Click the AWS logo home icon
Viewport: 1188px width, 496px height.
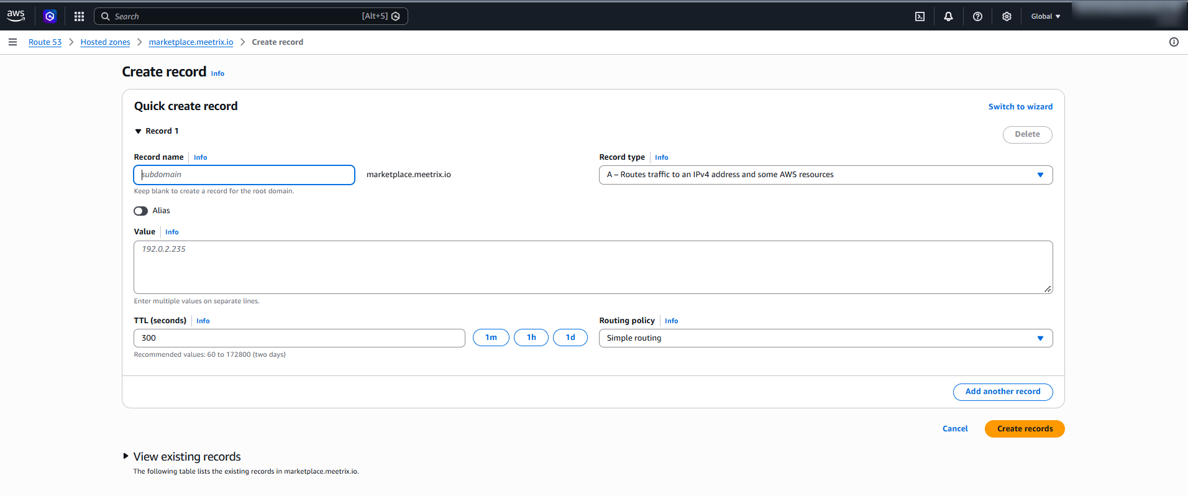coord(16,16)
